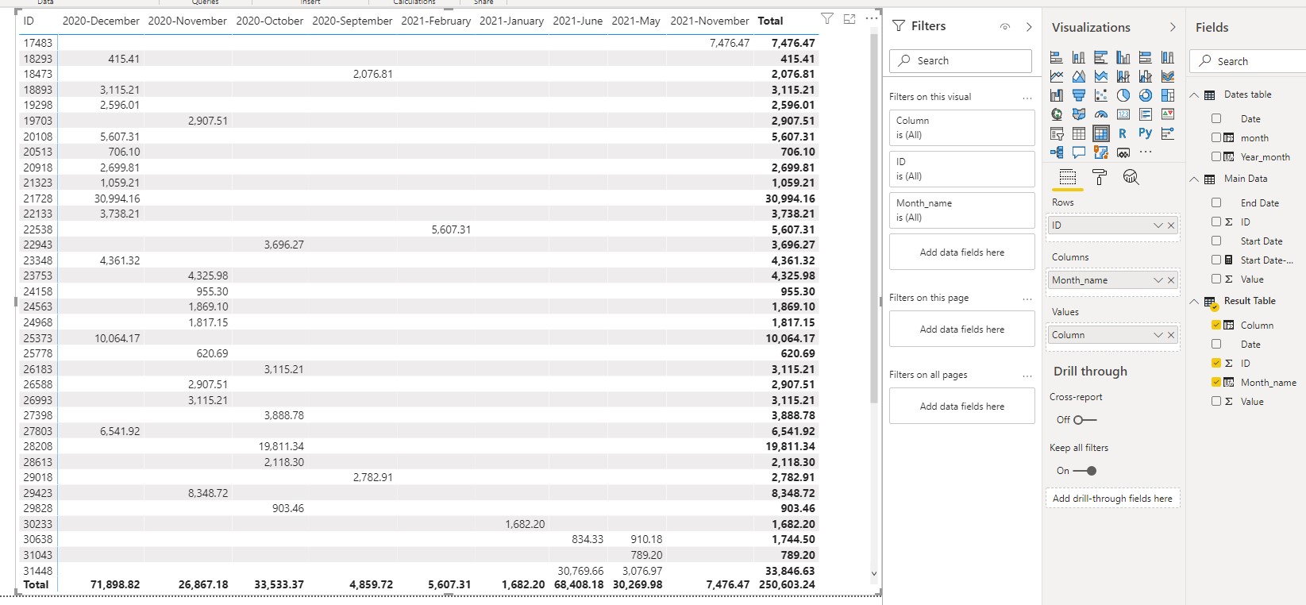Turn off Keep all filters toggle
The width and height of the screenshot is (1306, 605).
1085,470
